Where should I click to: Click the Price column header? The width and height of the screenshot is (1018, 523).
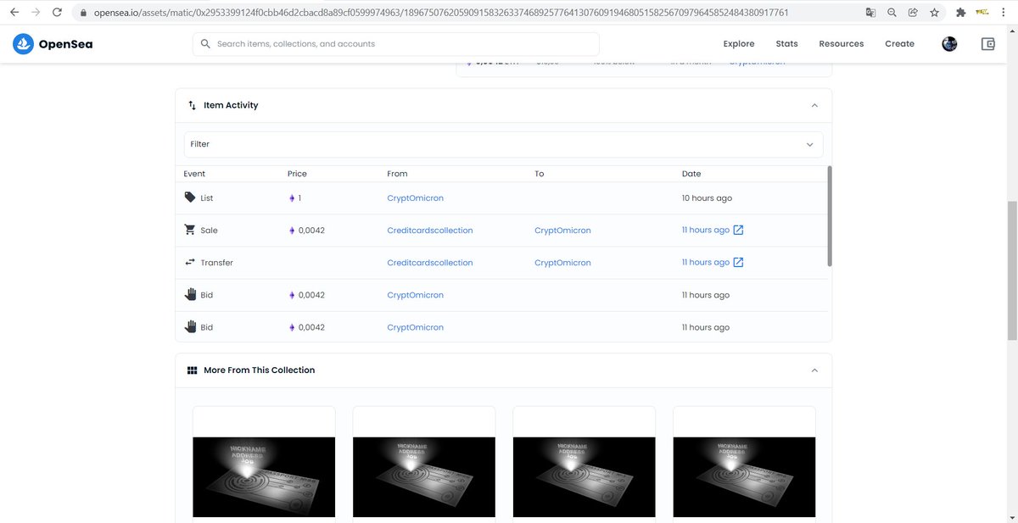(297, 174)
